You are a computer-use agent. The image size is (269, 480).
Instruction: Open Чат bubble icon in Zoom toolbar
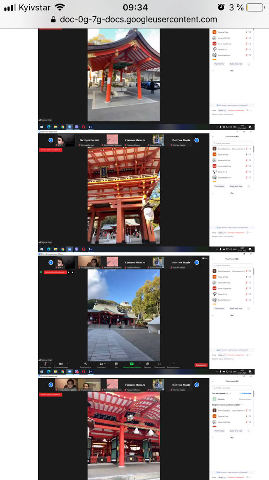click(x=116, y=363)
